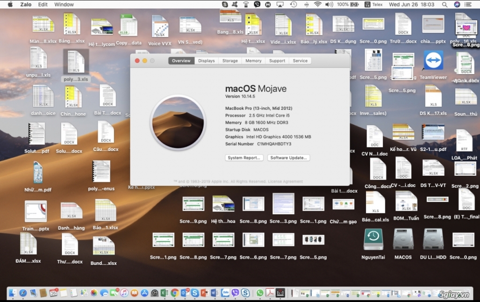Open the App Store in Dock
Image resolution: width=480 pixels, height=302 pixels.
click(144, 293)
